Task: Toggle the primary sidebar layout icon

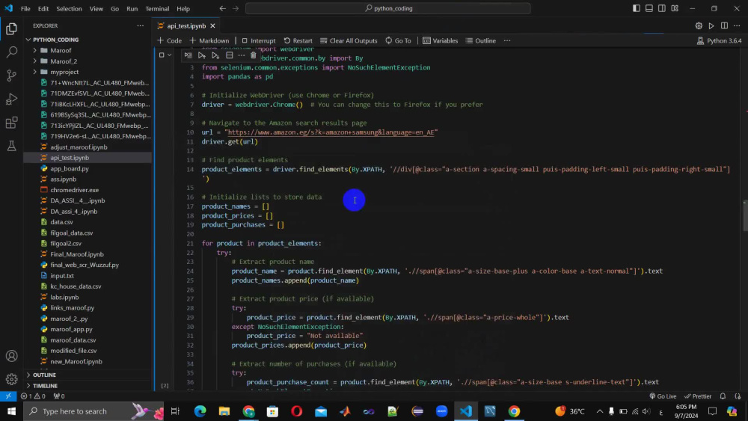Action: 637,8
